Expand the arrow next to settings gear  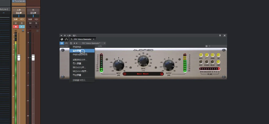pyautogui.click(x=209, y=46)
